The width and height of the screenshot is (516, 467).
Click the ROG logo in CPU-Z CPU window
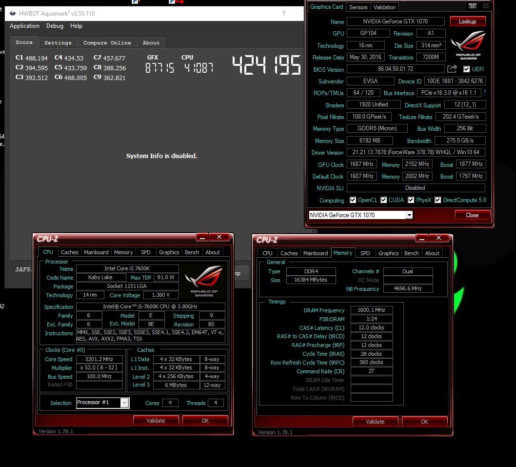point(203,281)
